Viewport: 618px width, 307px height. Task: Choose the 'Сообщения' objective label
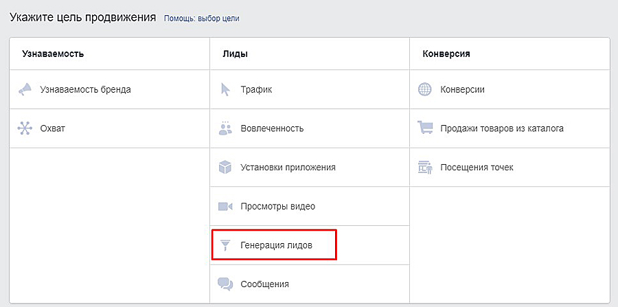point(264,284)
